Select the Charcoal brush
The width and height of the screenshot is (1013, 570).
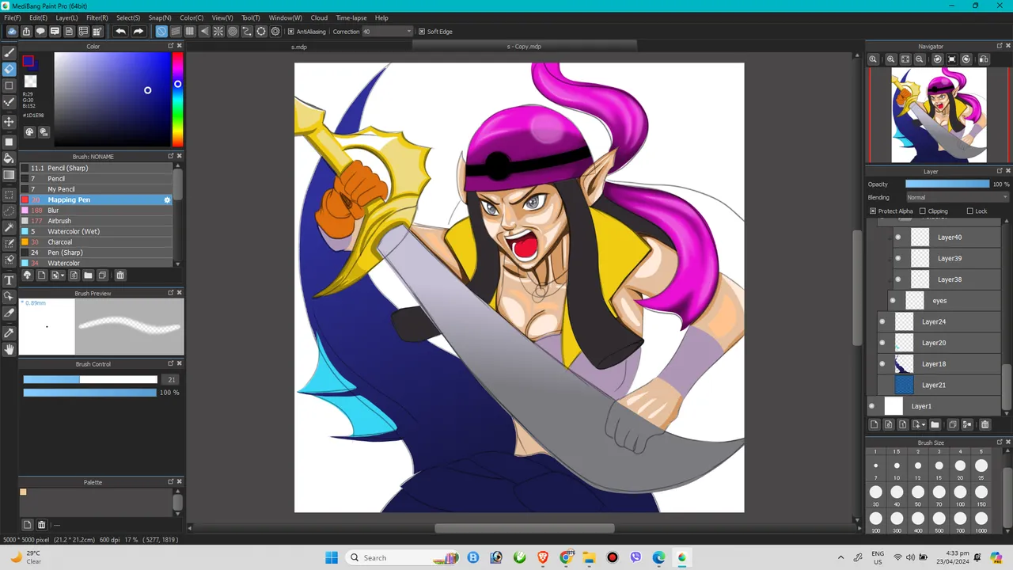tap(97, 242)
